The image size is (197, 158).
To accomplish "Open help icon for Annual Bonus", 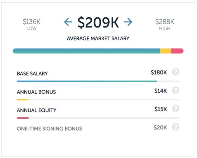I will 176,90.
